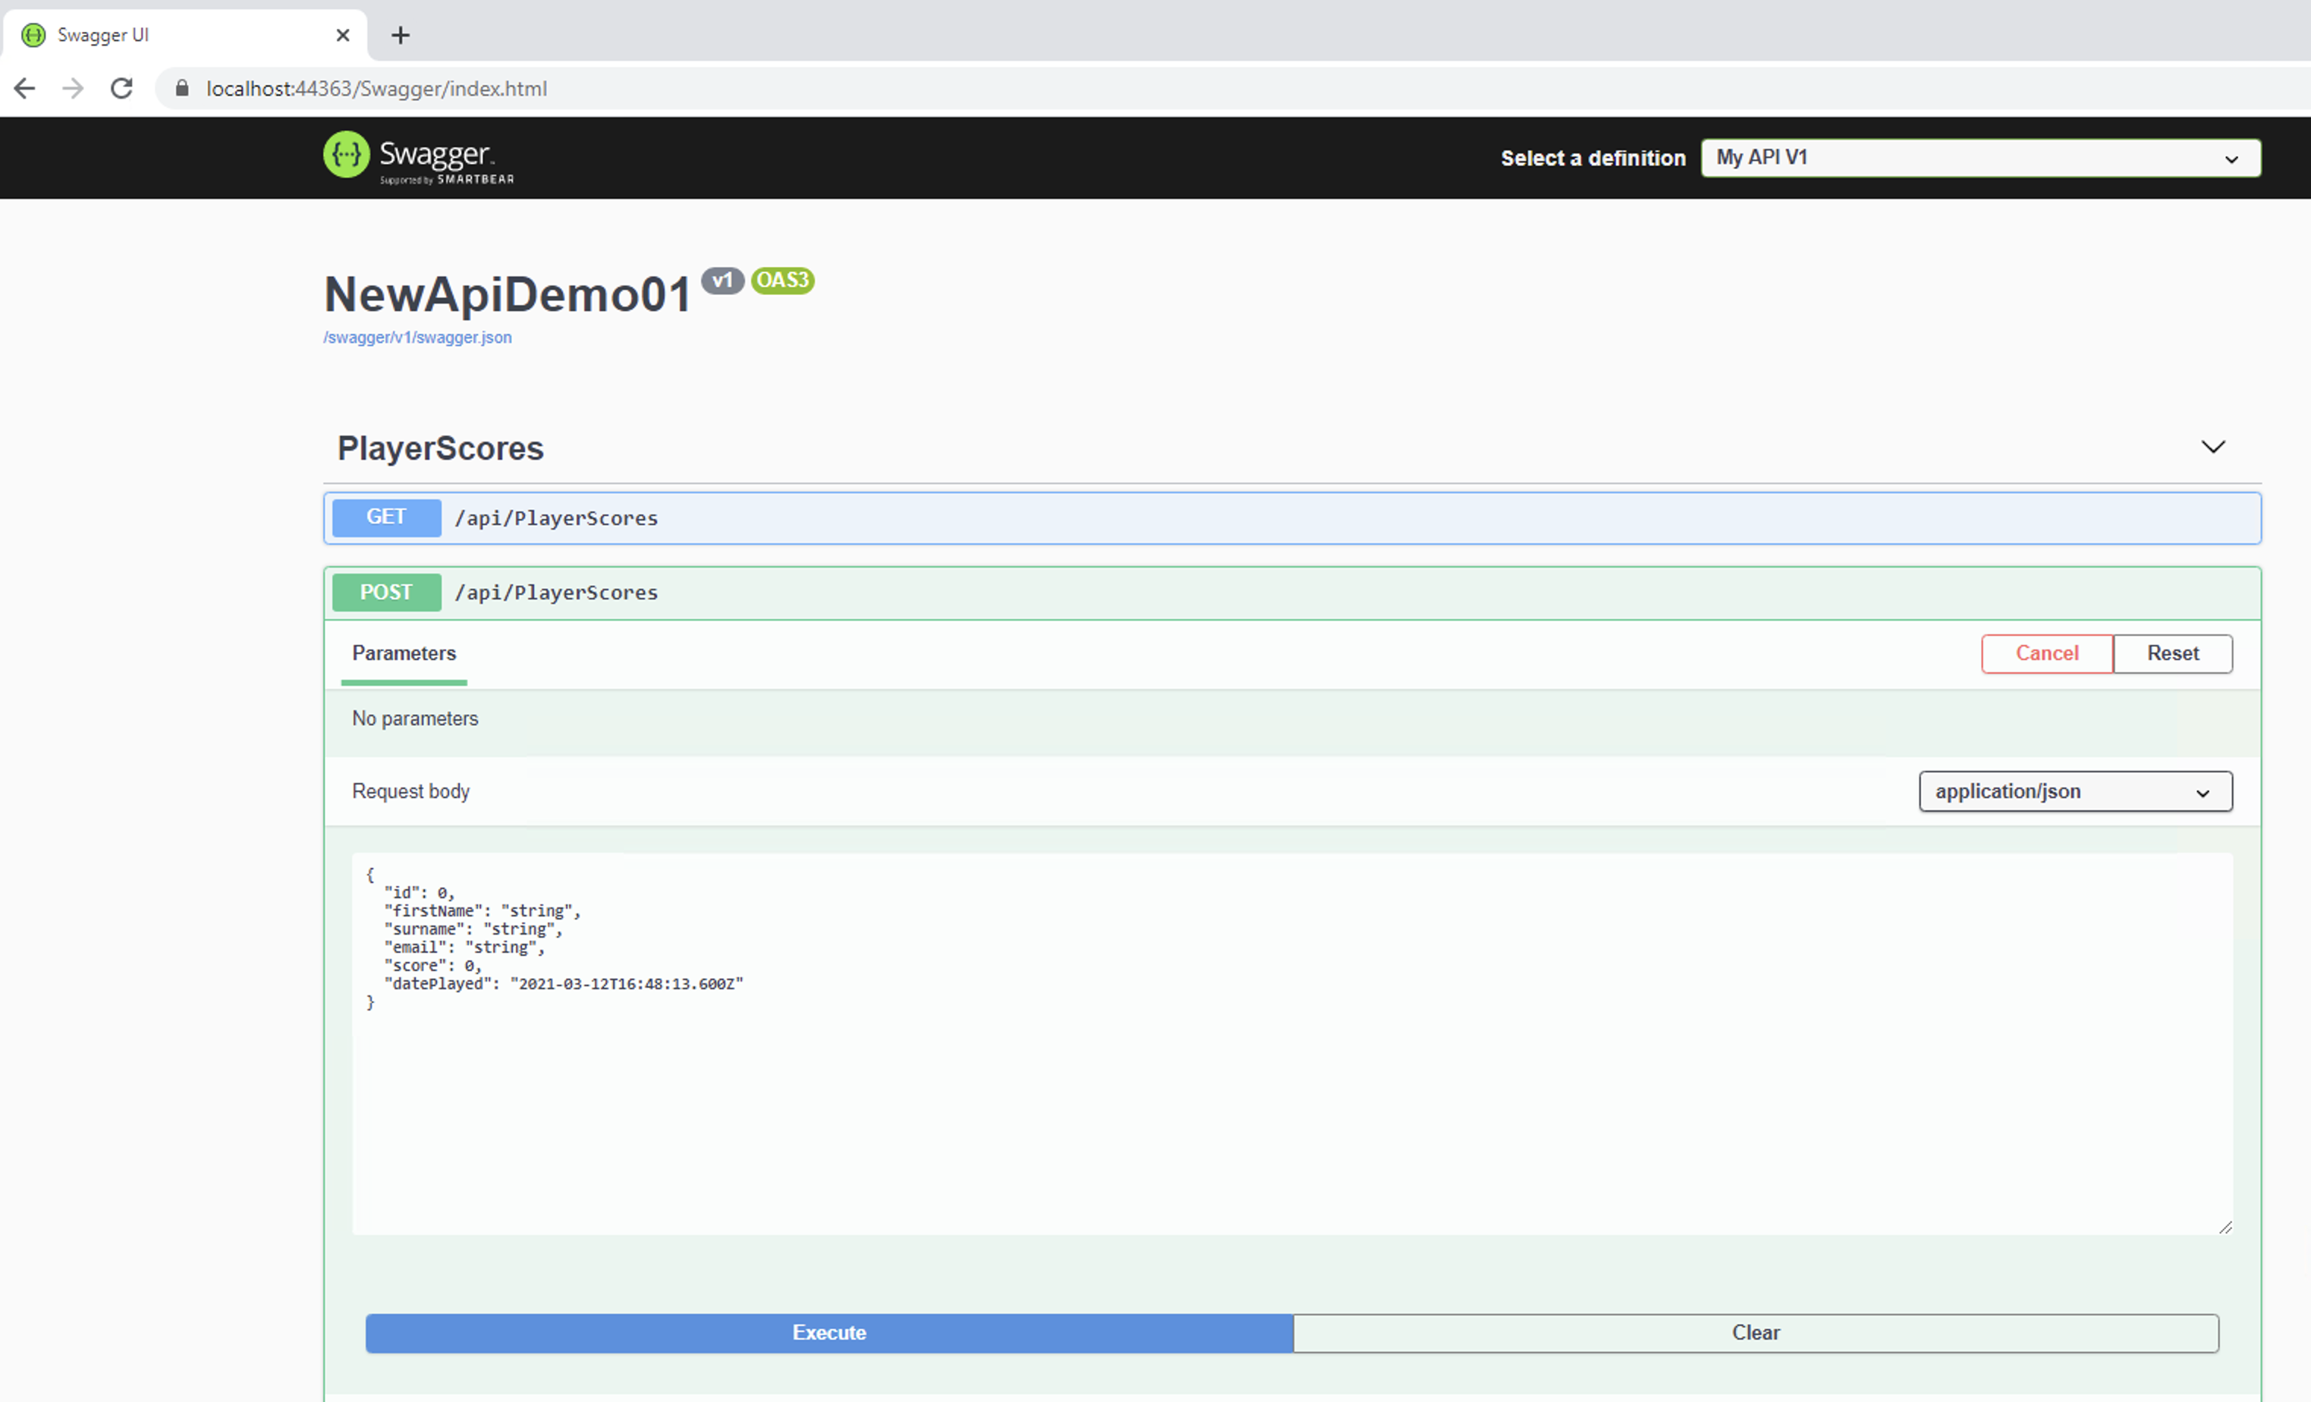Reload the page with refresh icon
This screenshot has width=2311, height=1402.
pos(122,88)
